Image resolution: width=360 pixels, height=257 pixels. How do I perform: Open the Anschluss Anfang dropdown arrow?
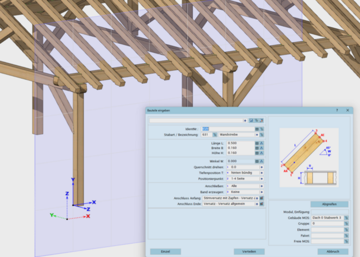[257, 198]
